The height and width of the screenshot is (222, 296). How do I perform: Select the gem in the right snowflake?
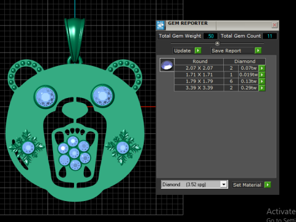click(x=123, y=147)
